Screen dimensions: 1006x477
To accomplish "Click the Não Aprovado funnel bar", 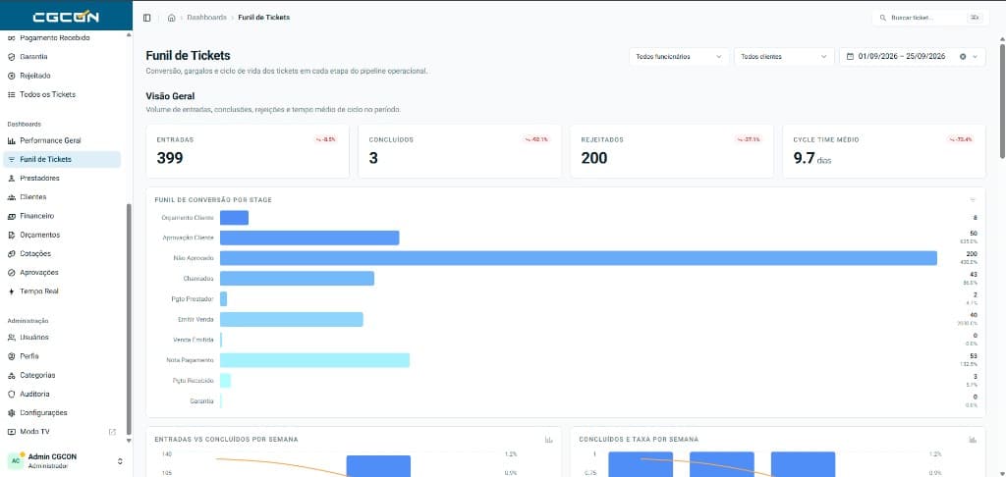I will pos(578,258).
